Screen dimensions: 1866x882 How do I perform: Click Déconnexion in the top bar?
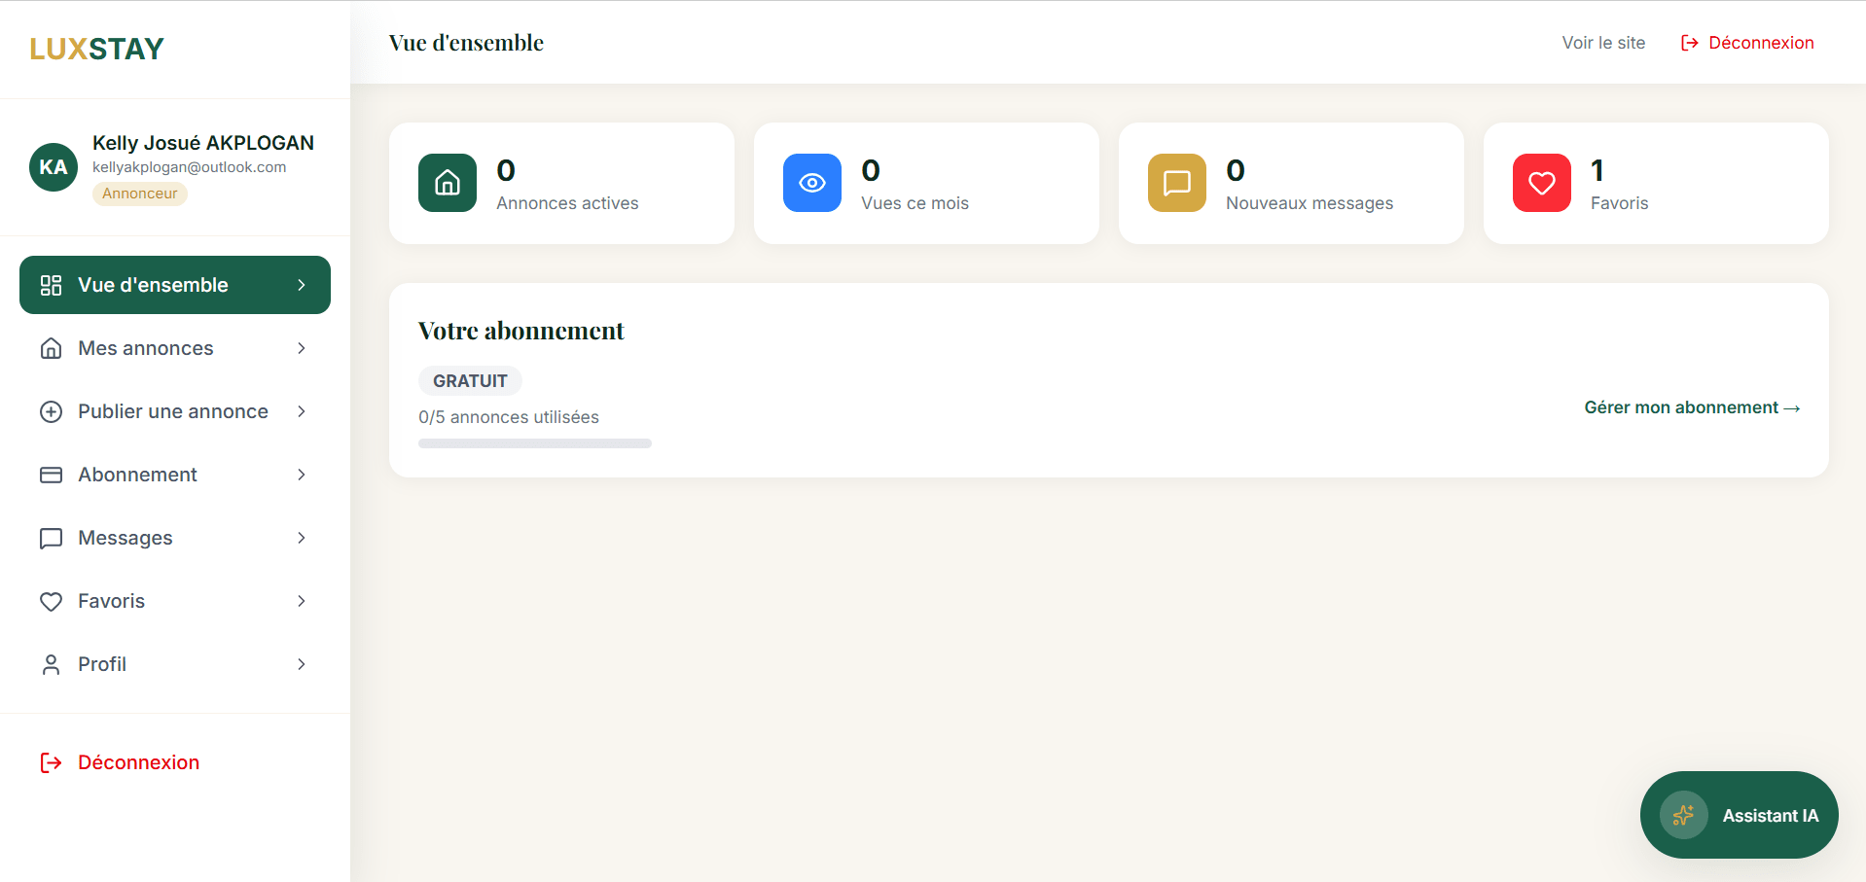[x=1747, y=43]
